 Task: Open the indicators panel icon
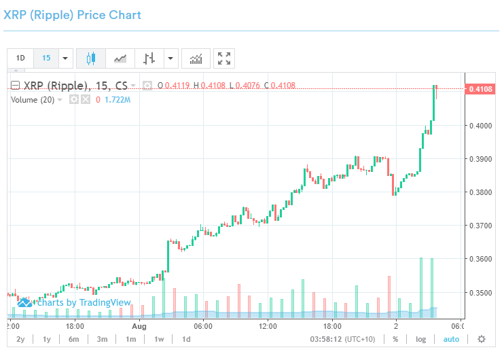[196, 58]
